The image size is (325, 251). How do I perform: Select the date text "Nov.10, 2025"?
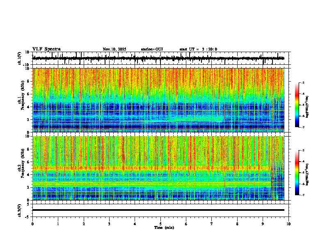114,49
